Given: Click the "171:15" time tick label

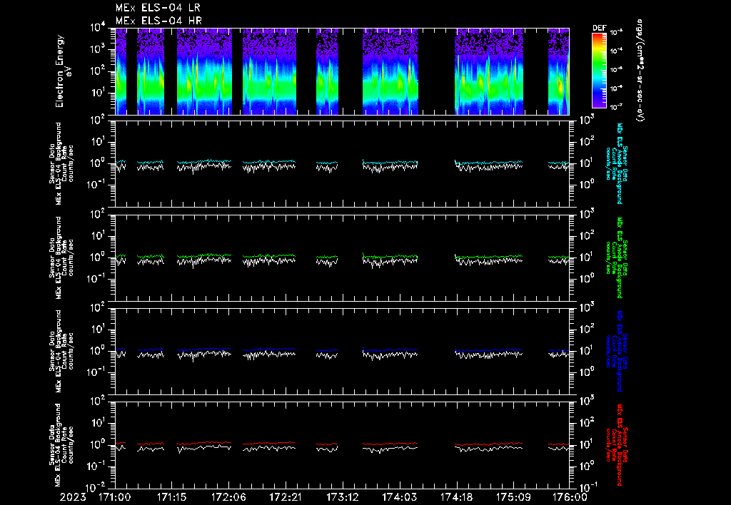Looking at the screenshot, I should pyautogui.click(x=171, y=497).
